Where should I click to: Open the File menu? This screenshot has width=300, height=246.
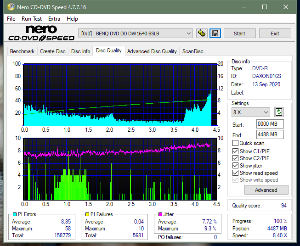click(x=11, y=19)
